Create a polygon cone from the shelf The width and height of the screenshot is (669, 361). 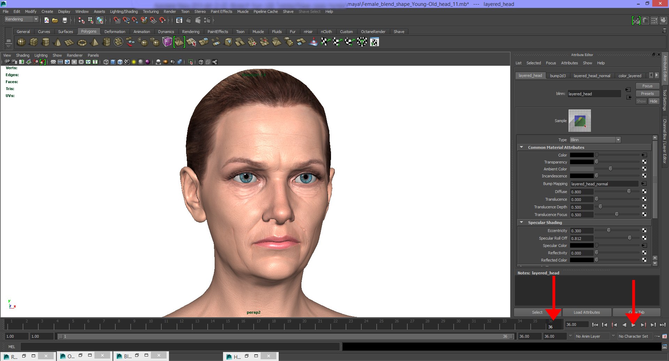pos(57,42)
